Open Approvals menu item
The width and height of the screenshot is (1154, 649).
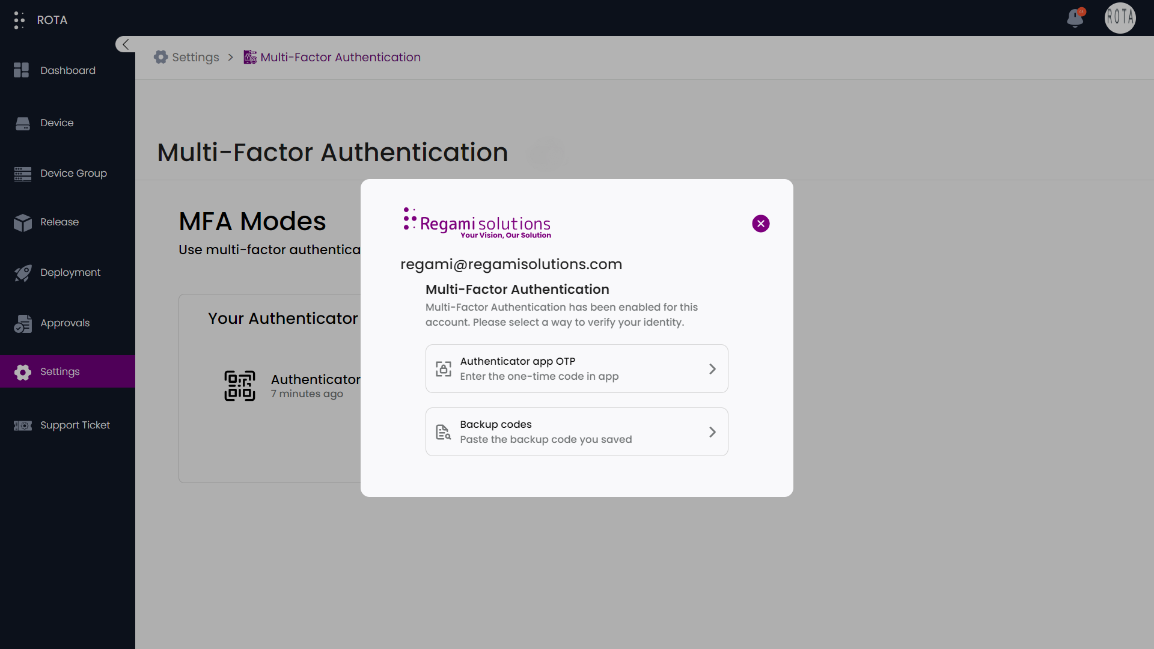click(x=65, y=323)
